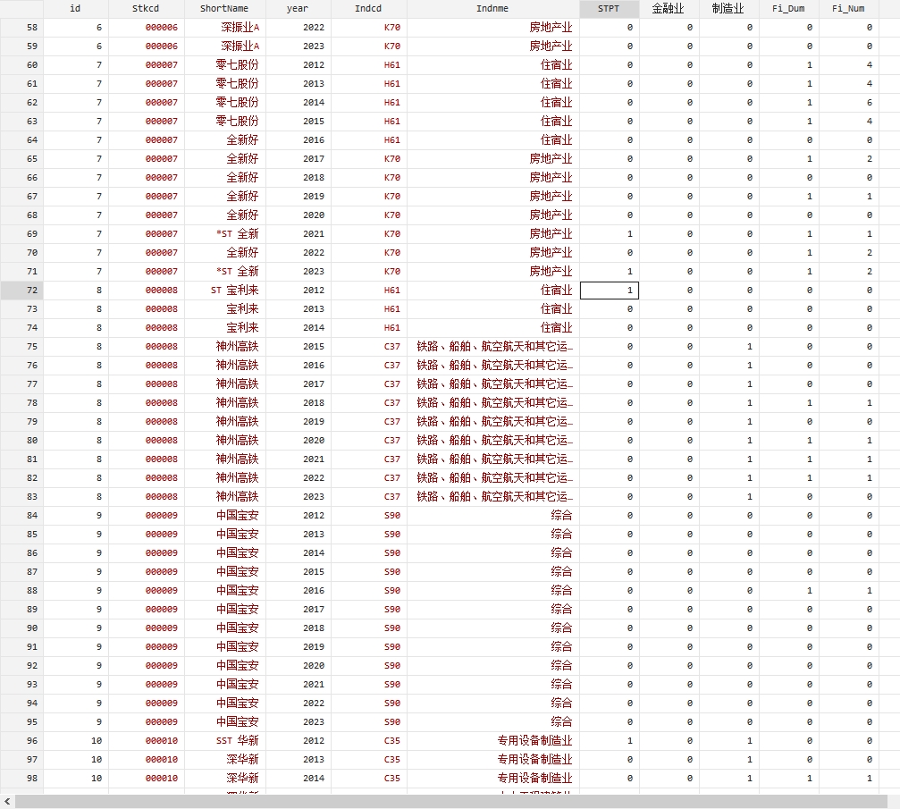
Task: Select the Fi_Num column header
Action: [848, 9]
